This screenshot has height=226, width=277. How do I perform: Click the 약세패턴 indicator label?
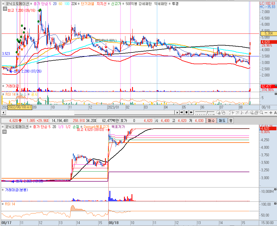tap(161, 4)
